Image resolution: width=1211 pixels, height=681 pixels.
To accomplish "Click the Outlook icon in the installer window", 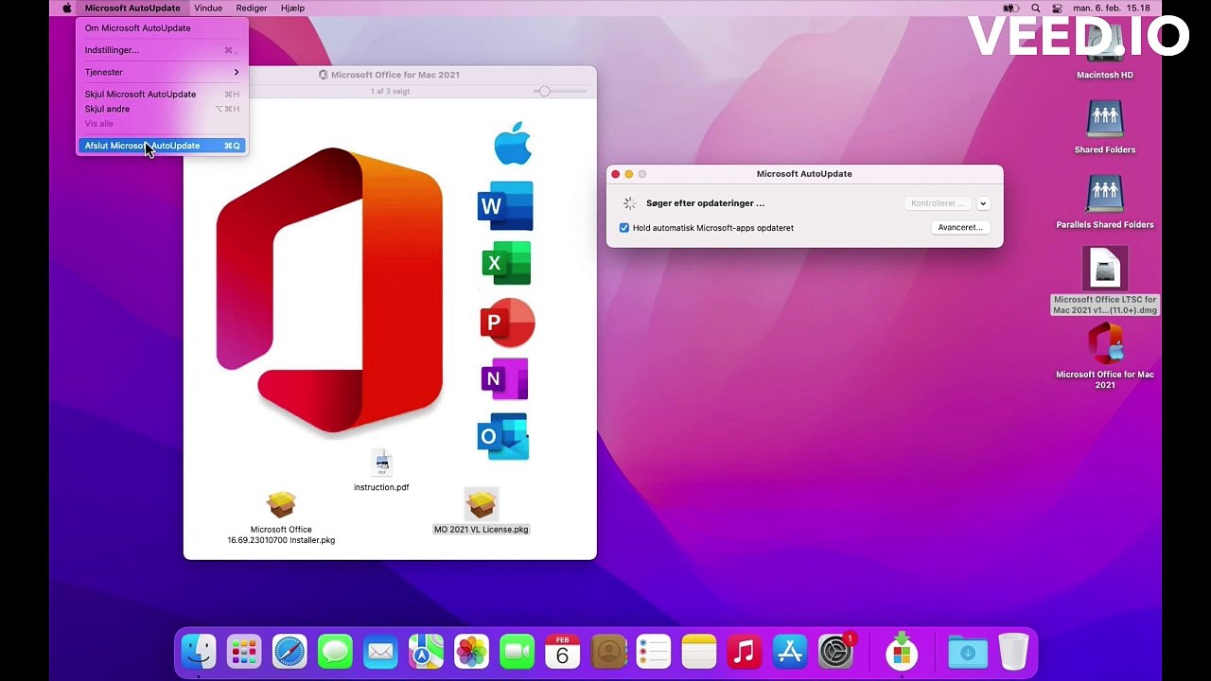I will [503, 436].
